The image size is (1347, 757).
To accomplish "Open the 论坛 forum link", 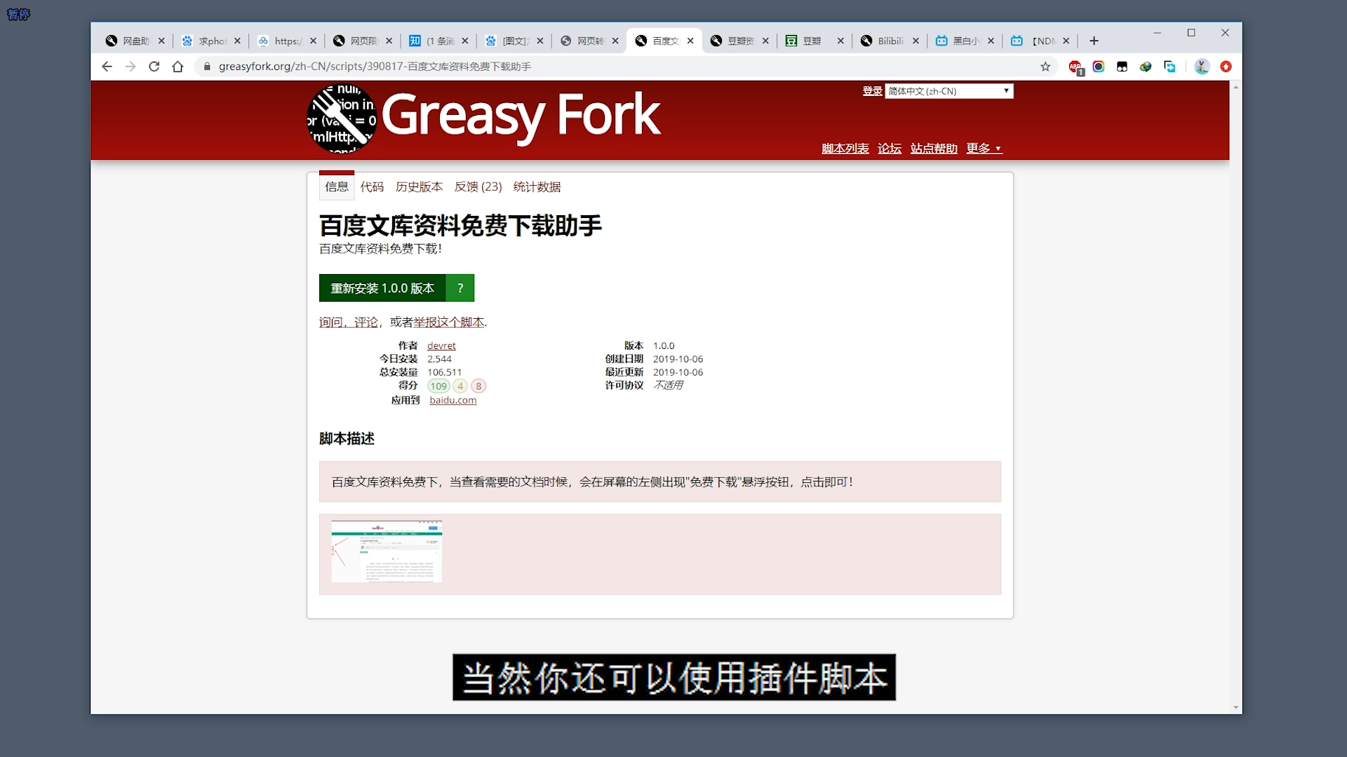I will (x=889, y=149).
